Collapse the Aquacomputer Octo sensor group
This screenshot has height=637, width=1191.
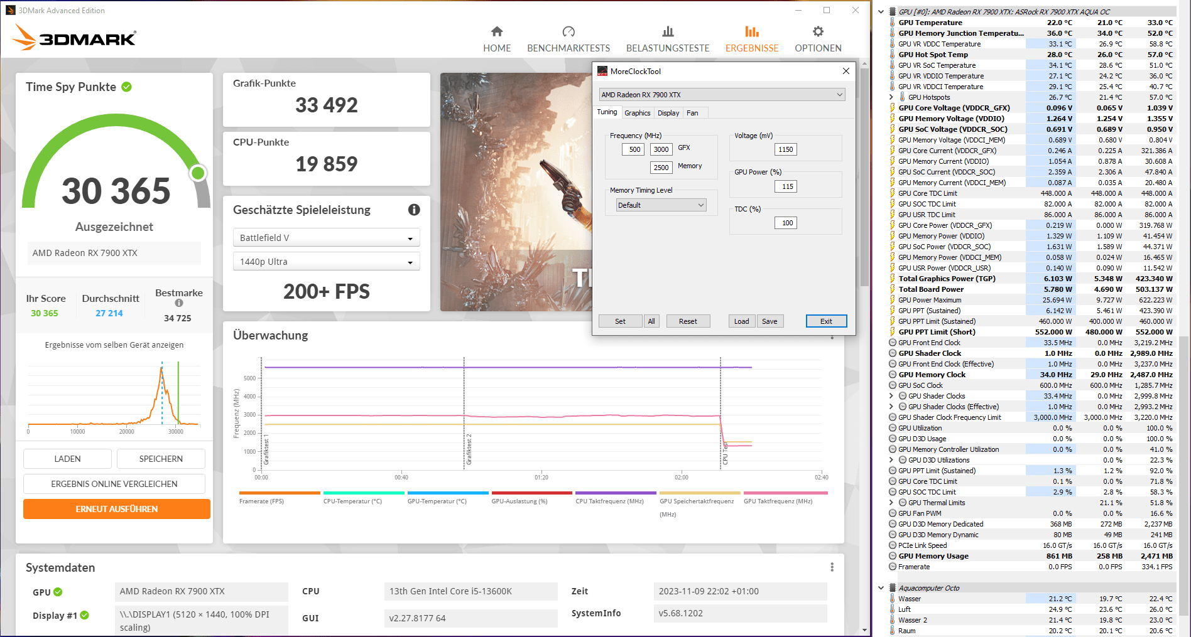tap(881, 588)
